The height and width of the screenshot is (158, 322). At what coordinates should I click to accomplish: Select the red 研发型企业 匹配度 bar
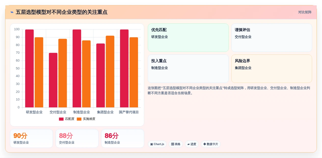tap(29, 68)
